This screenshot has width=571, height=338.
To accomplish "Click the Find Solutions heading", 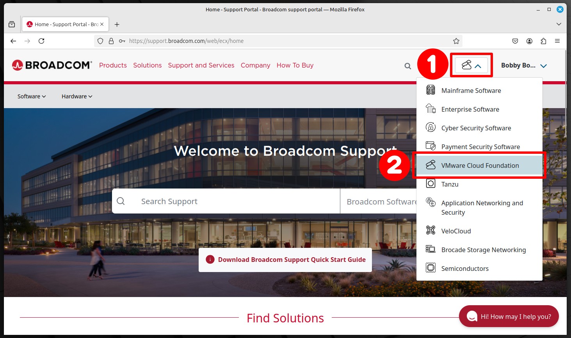I will [285, 318].
